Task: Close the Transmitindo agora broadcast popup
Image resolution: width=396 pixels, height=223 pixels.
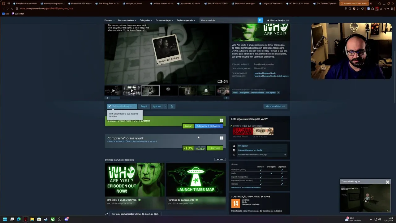Action: pyautogui.click(x=387, y=182)
